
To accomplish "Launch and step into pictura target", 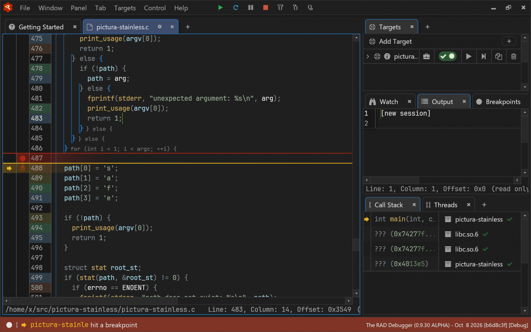I will click(x=484, y=56).
